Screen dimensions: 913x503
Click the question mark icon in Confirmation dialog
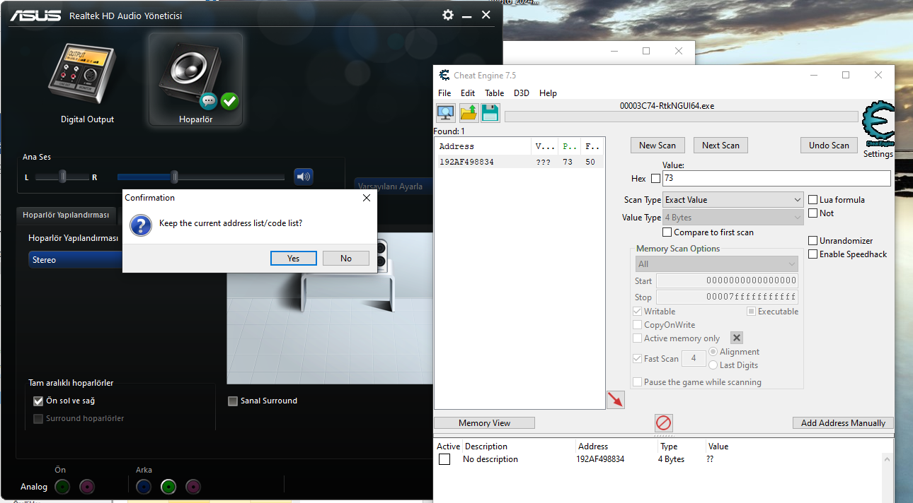tap(141, 226)
